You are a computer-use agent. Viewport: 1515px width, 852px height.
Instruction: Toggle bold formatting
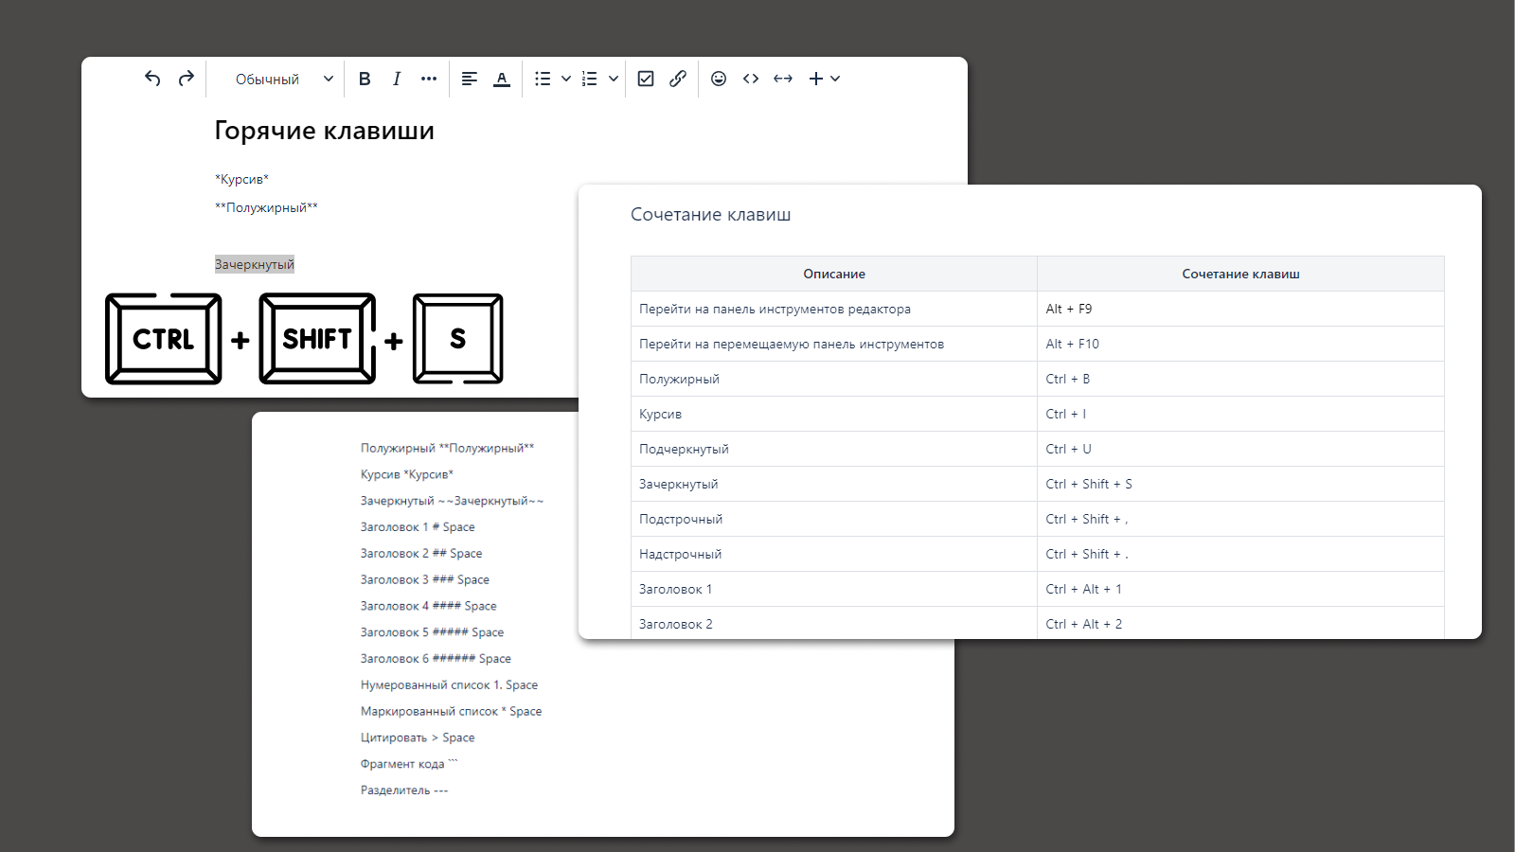[x=365, y=80]
